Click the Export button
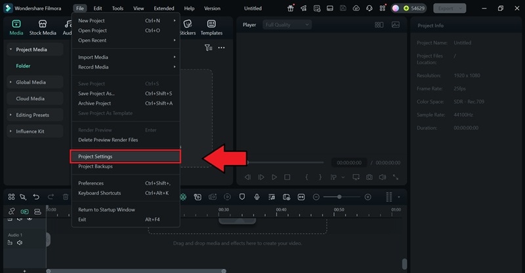 click(450, 9)
